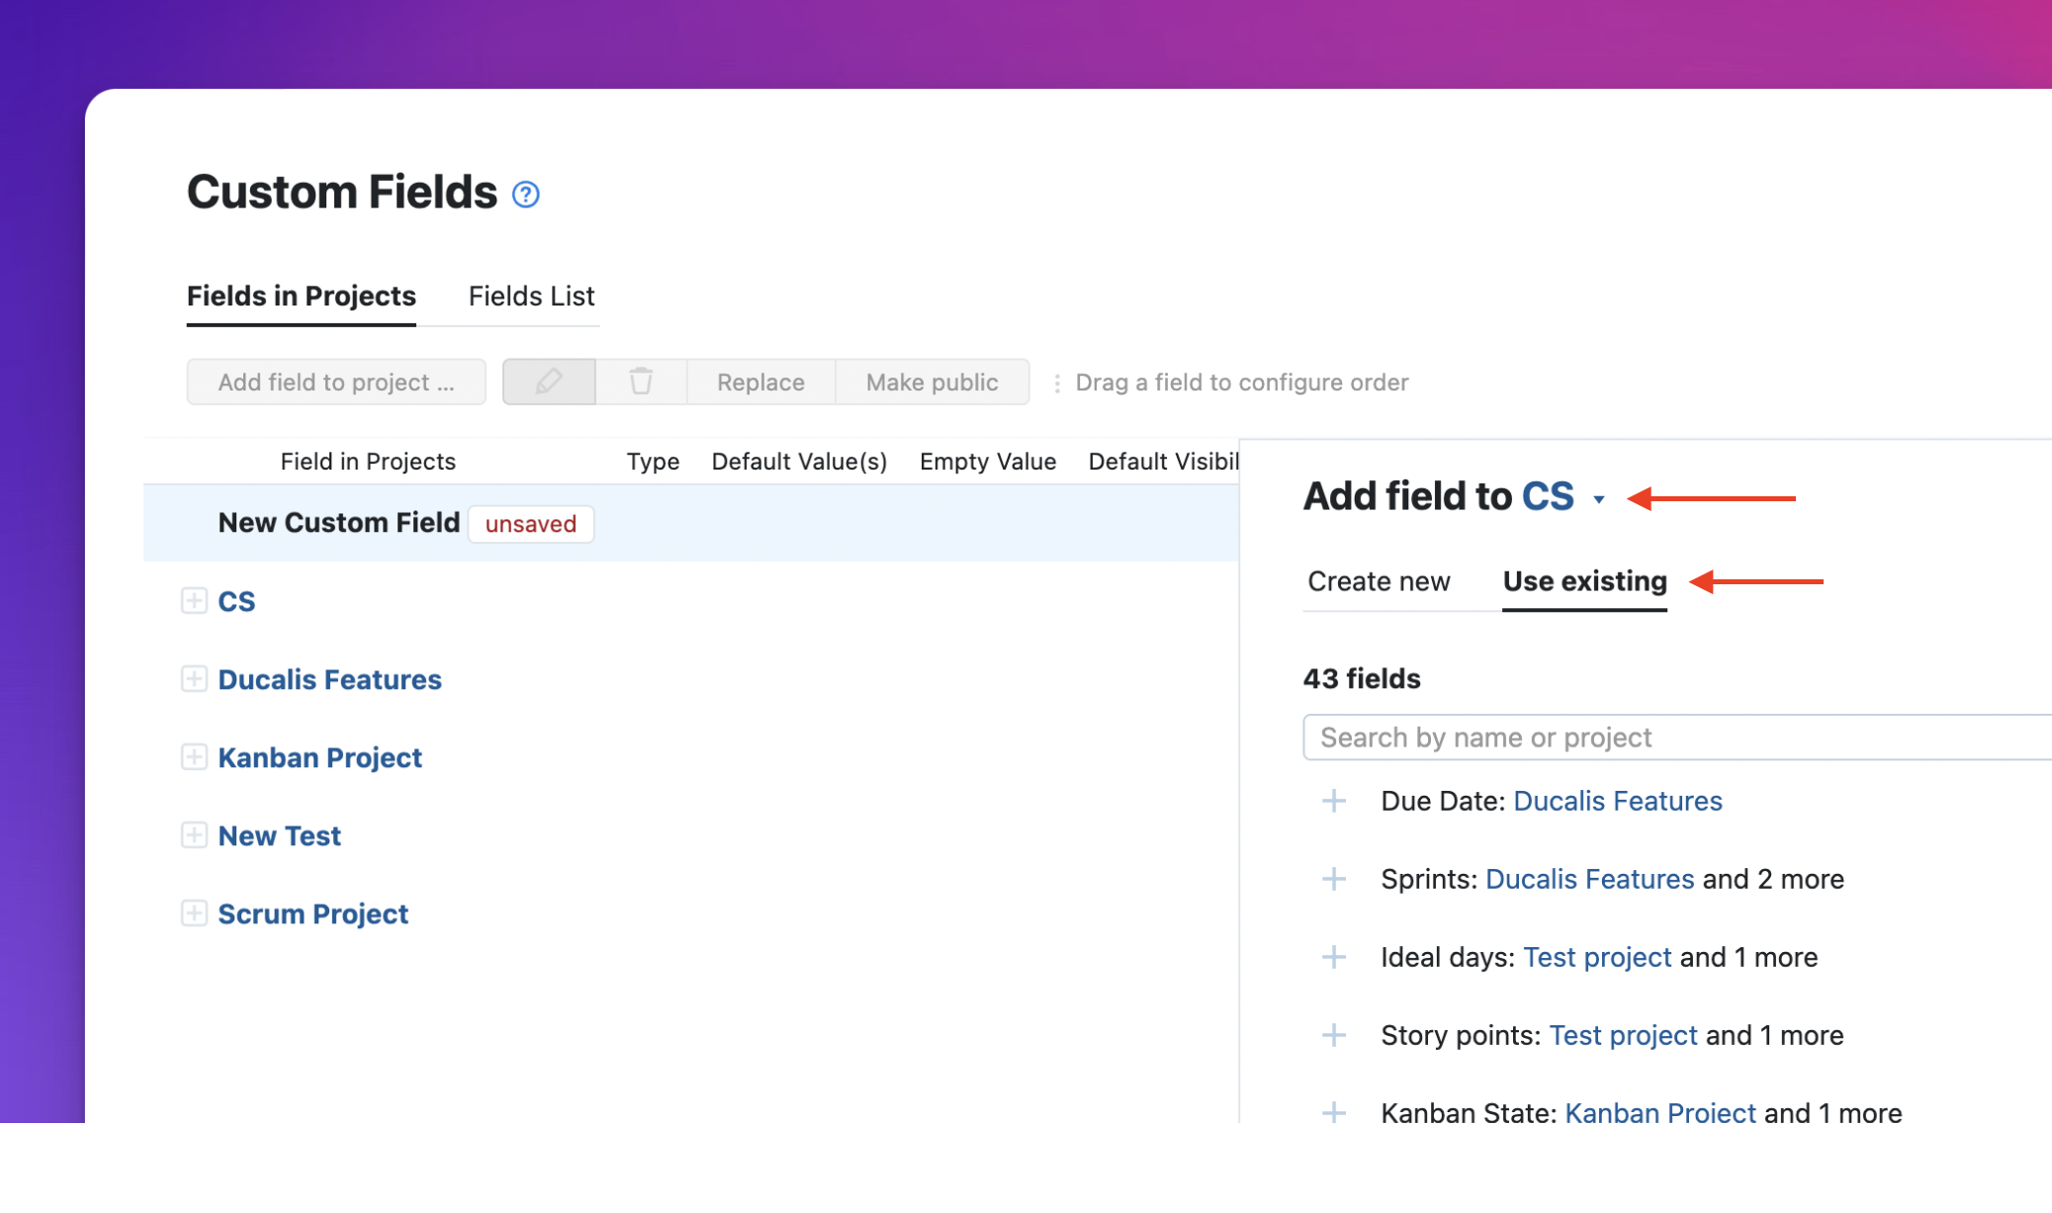The image size is (2052, 1213).
Task: Switch to the Fields List tab
Action: pyautogui.click(x=531, y=296)
